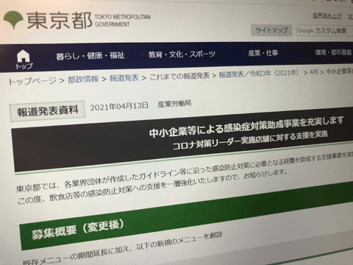Viewport: 353px width, 265px height.
Task: Click the 東京都 site title
Action: [60, 20]
